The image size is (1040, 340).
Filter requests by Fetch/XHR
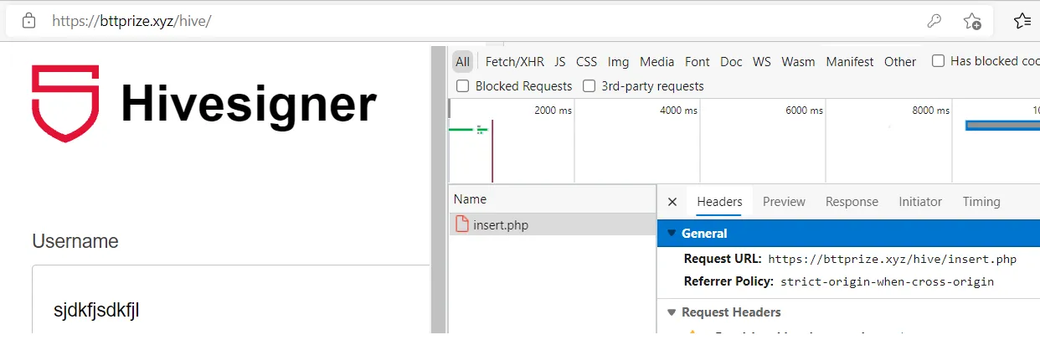pyautogui.click(x=515, y=61)
